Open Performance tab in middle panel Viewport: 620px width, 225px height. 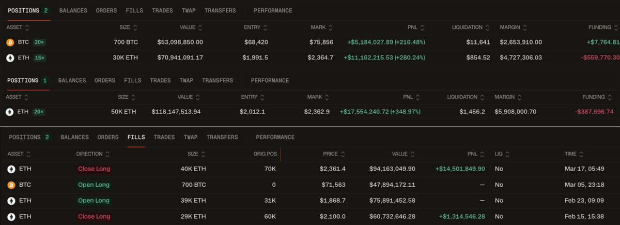click(x=270, y=80)
